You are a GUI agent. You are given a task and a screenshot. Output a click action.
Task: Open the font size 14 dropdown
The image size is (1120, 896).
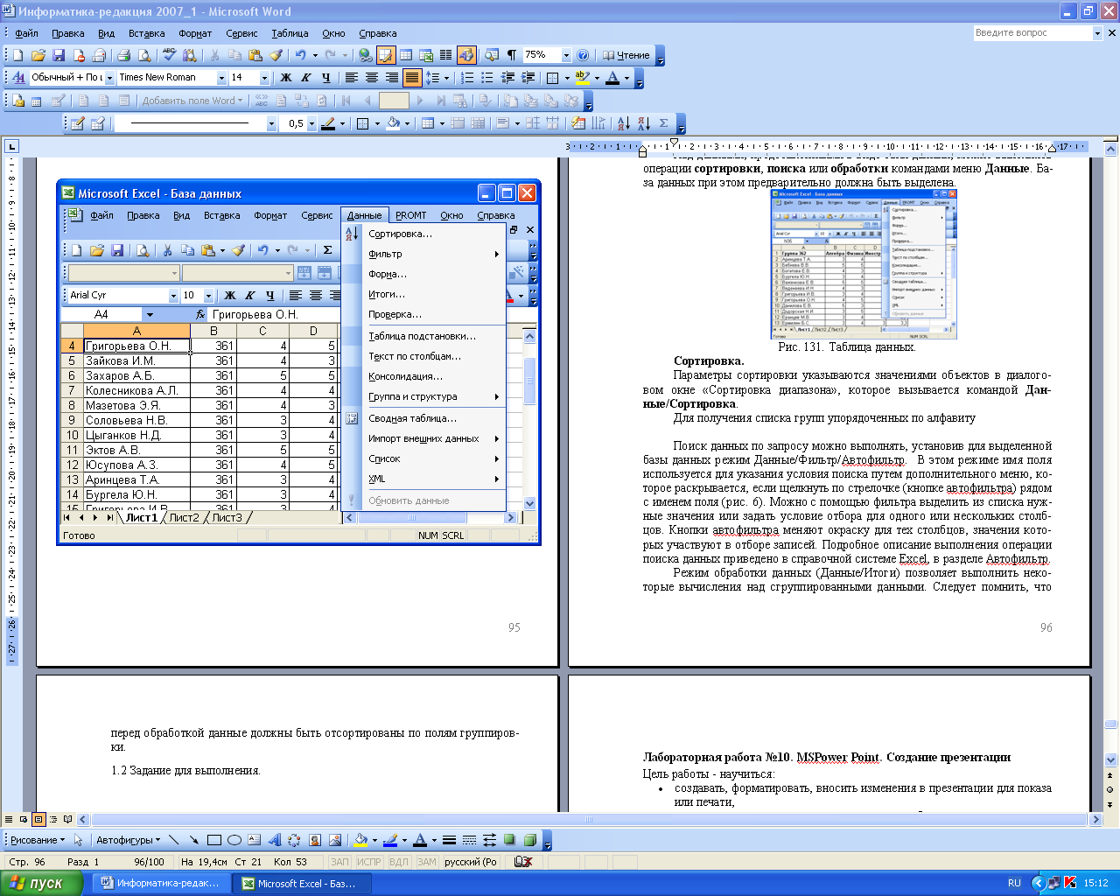pyautogui.click(x=264, y=78)
